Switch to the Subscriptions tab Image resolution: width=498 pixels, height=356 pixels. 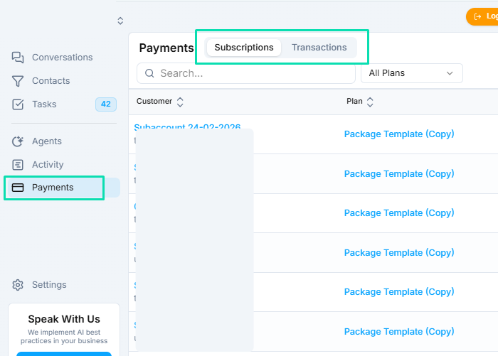click(x=244, y=48)
